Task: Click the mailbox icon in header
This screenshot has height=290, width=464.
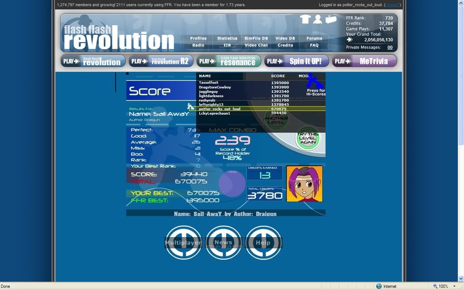Action: coord(331,19)
